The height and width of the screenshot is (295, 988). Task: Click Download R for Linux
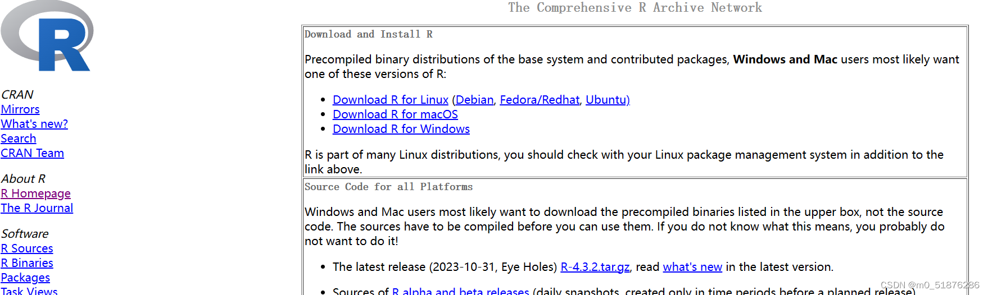coord(391,100)
